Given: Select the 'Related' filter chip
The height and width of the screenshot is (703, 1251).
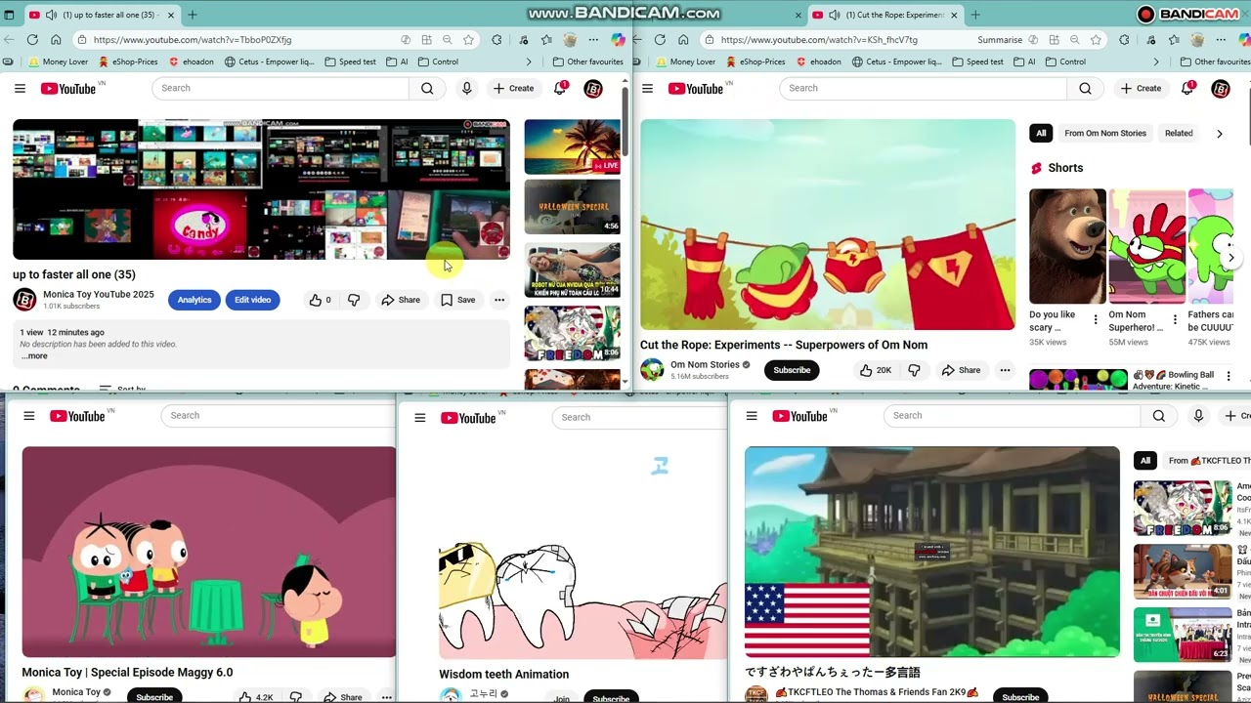Looking at the screenshot, I should pyautogui.click(x=1179, y=134).
